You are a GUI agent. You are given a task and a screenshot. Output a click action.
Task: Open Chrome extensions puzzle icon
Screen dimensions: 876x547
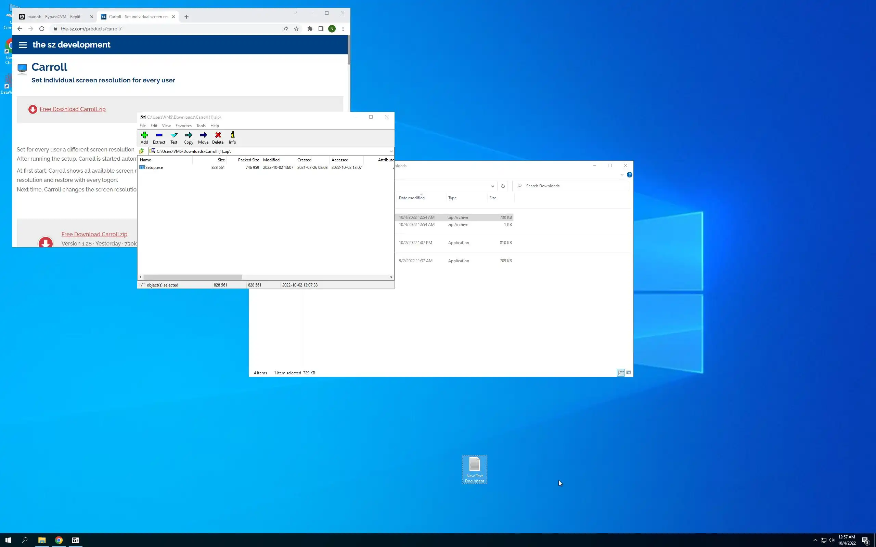(x=310, y=29)
